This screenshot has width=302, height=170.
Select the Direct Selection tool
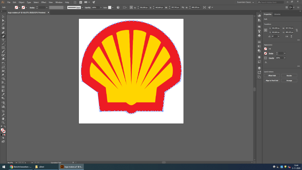[x=3, y=20]
